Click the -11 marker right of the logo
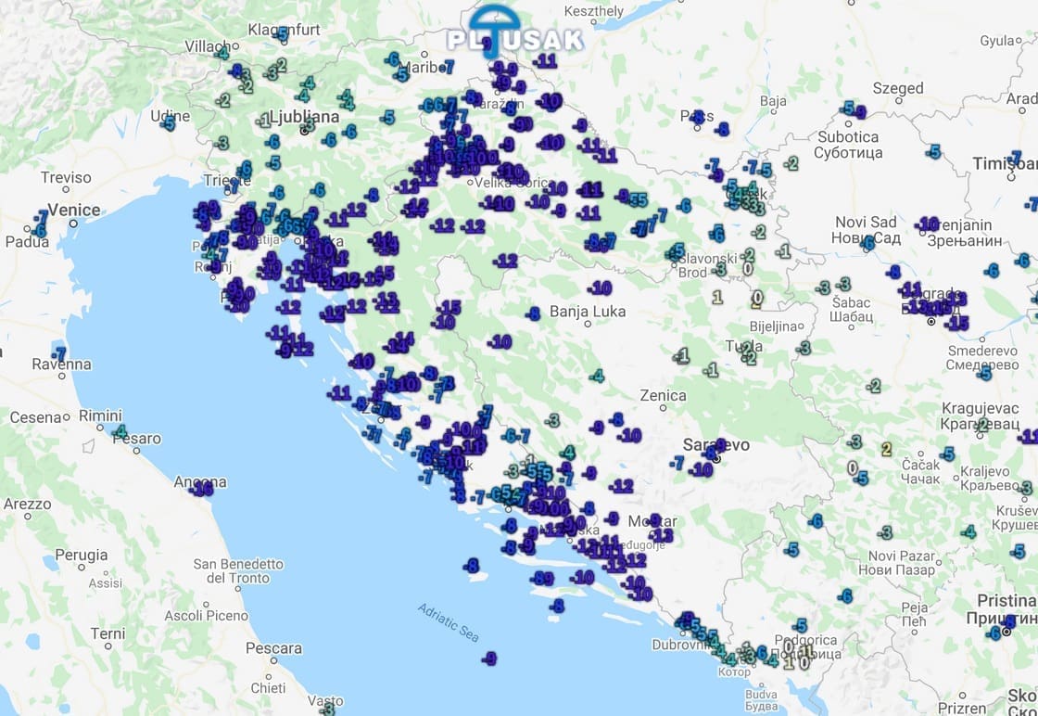This screenshot has width=1038, height=716. (x=546, y=61)
